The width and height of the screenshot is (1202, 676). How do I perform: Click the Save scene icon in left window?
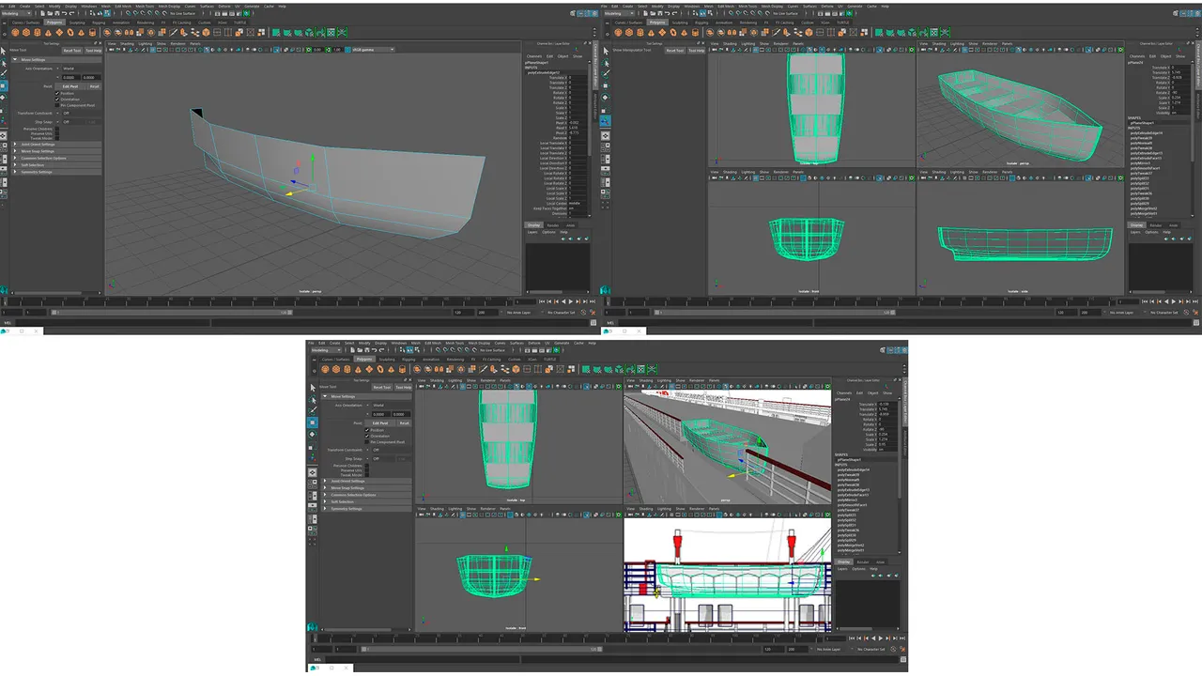click(x=56, y=13)
